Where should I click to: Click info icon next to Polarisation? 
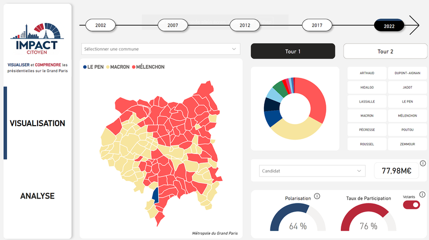(317, 197)
